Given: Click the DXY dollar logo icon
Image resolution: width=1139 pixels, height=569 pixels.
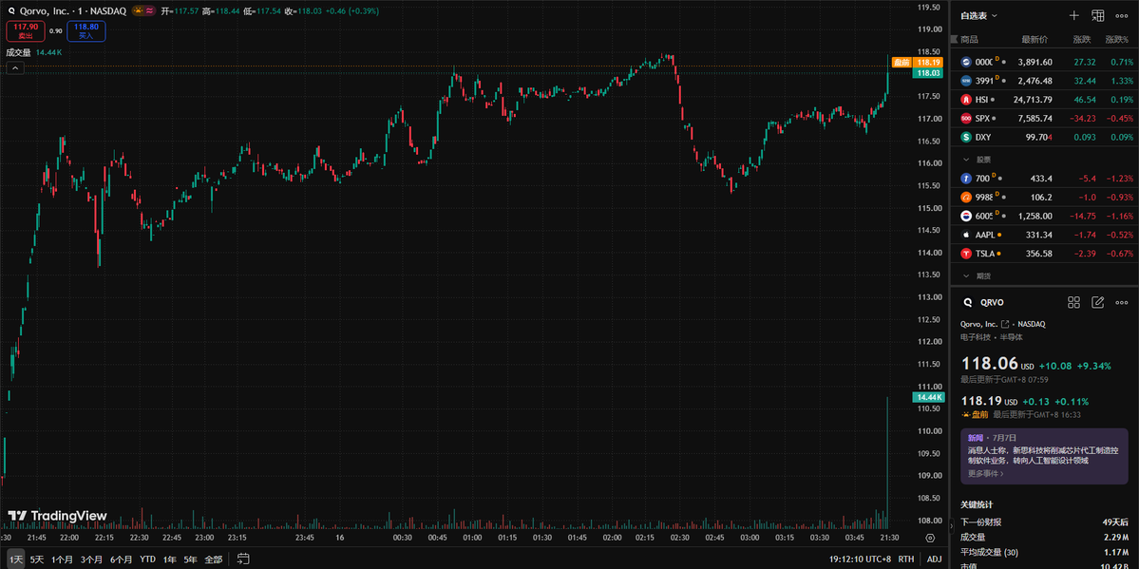Looking at the screenshot, I should pyautogui.click(x=966, y=138).
